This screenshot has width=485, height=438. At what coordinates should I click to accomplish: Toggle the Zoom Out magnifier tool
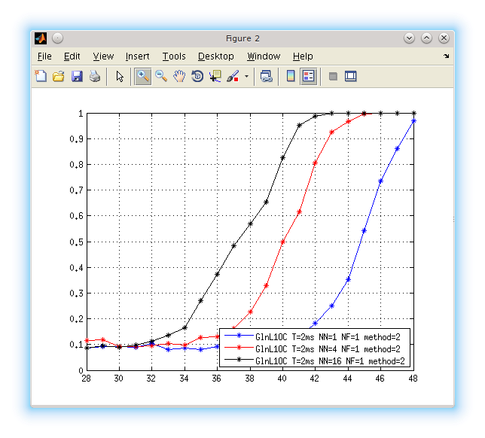click(x=161, y=76)
